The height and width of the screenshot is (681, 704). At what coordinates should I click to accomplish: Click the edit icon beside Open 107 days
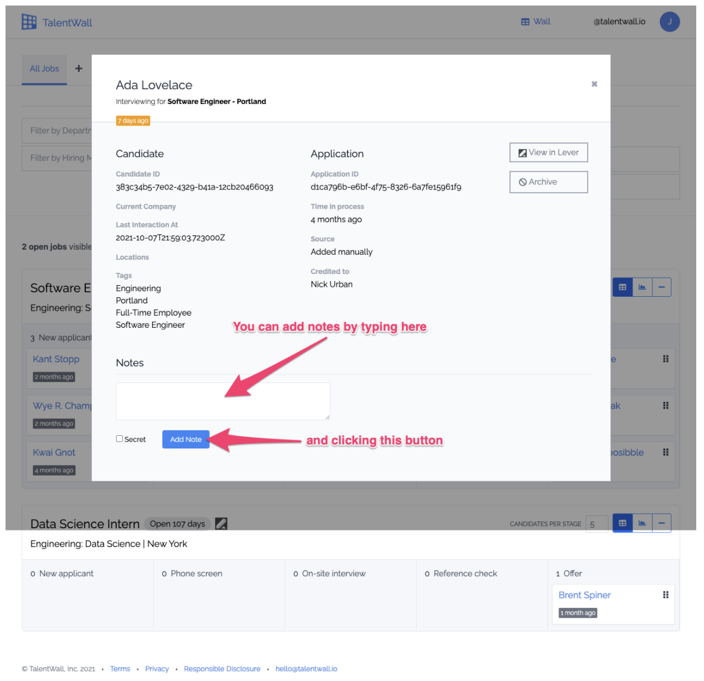(x=221, y=523)
